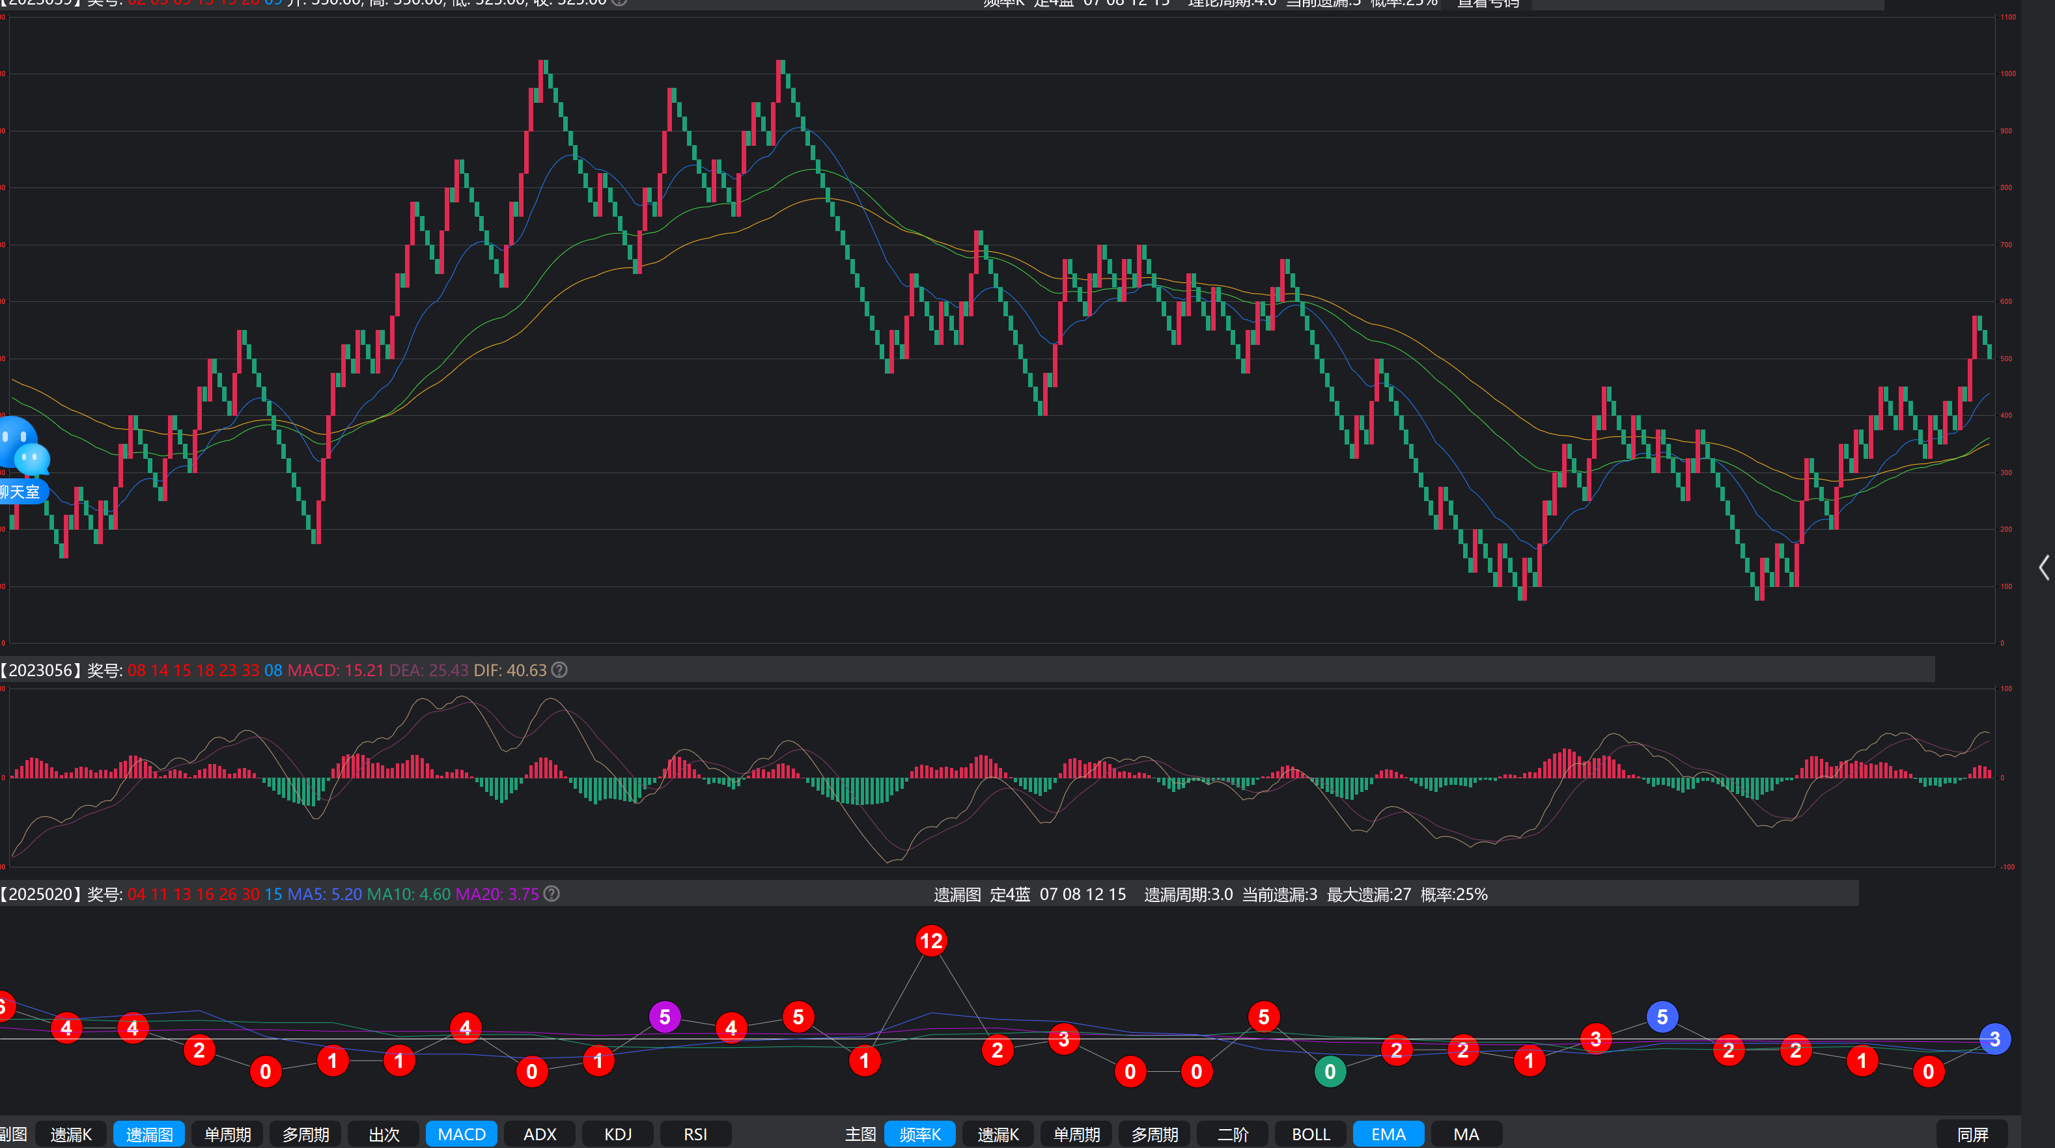Click the purple circle marker labeled 5
The height and width of the screenshot is (1148, 2055).
point(665,1017)
